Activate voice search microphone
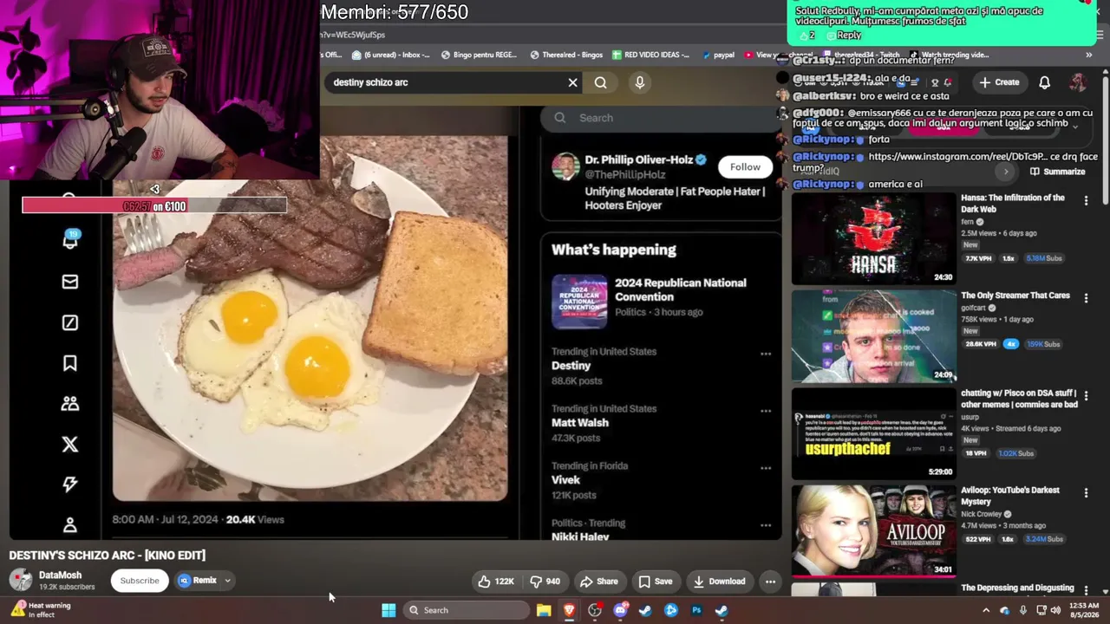Viewport: 1110px width, 624px height. pos(640,82)
